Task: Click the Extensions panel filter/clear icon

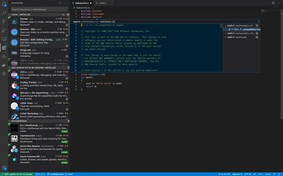Action: coord(60,3)
